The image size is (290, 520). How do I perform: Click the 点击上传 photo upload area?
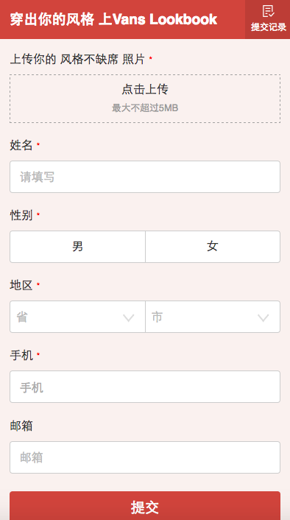tap(145, 99)
